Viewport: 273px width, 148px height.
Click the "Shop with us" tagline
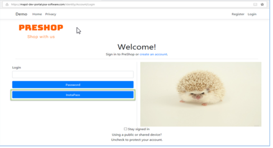coord(41,37)
